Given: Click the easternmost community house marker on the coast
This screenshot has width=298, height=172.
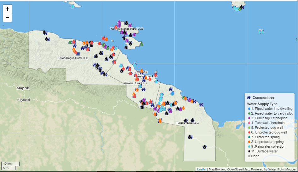Looking at the screenshot, I should 201,104.
